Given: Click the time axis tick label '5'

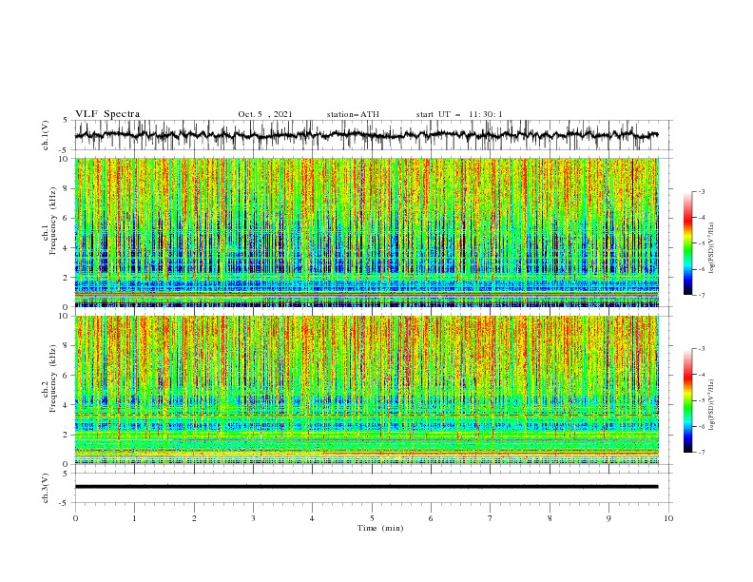Looking at the screenshot, I should click(372, 518).
